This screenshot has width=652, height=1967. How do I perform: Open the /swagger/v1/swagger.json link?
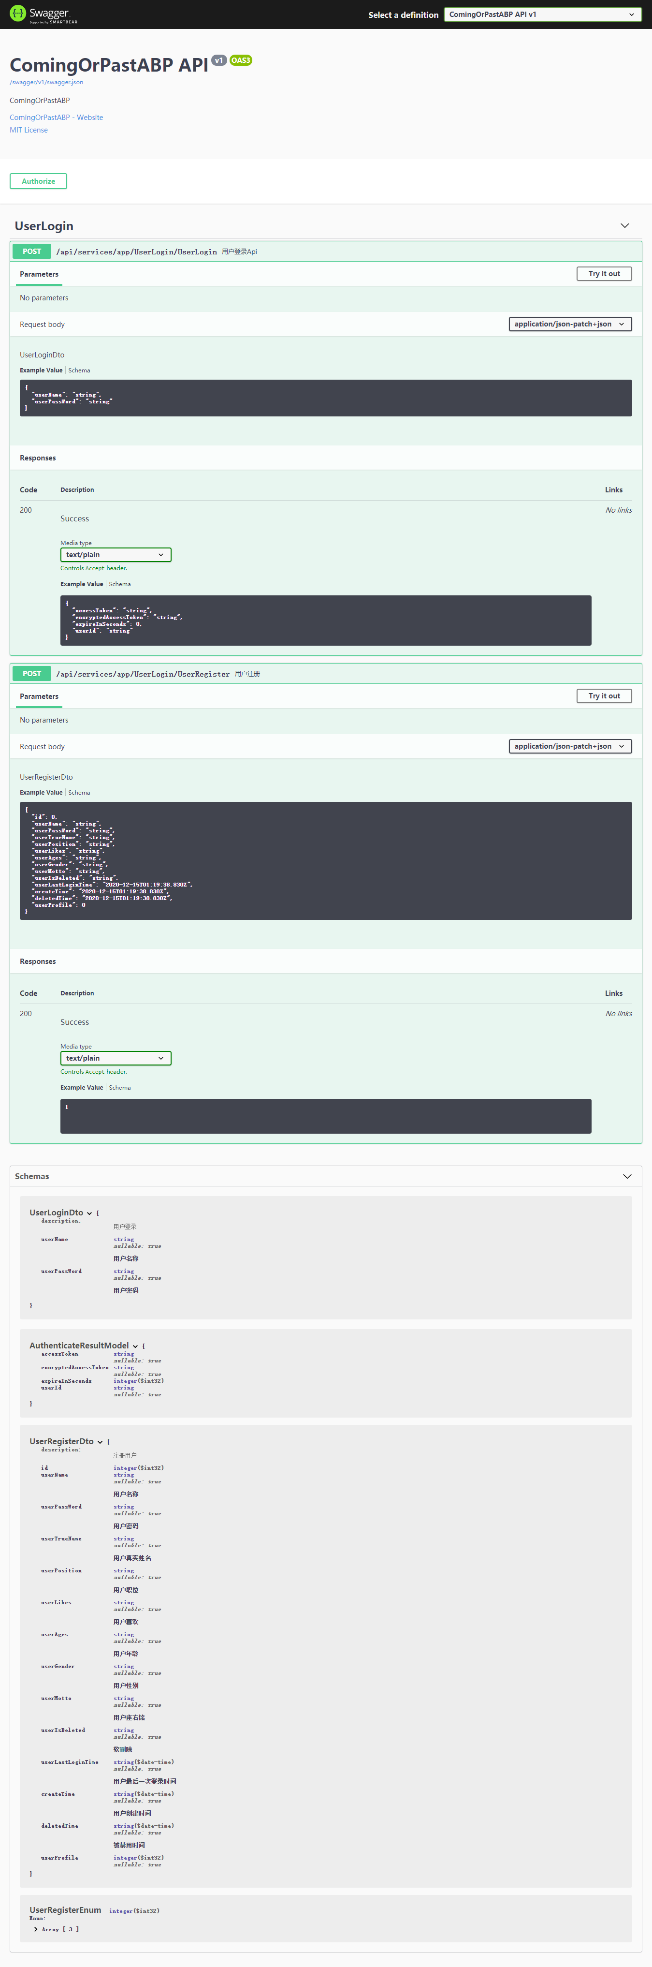click(46, 83)
